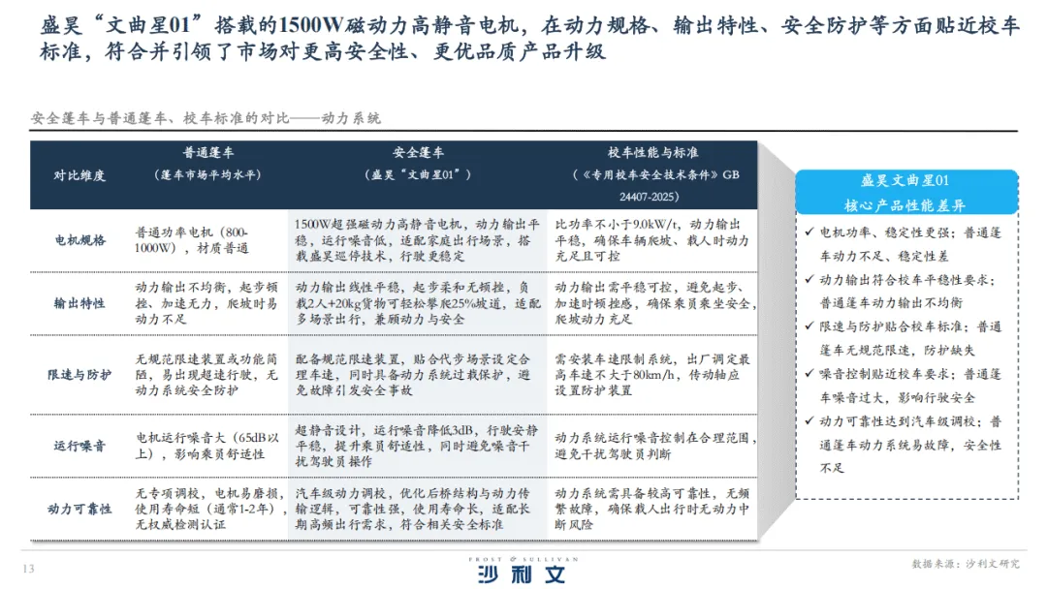Image resolution: width=1047 pixels, height=589 pixels.
Task: Select the cell starting "动力输出不均衡，起步顿挫"
Action: pyautogui.click(x=206, y=303)
